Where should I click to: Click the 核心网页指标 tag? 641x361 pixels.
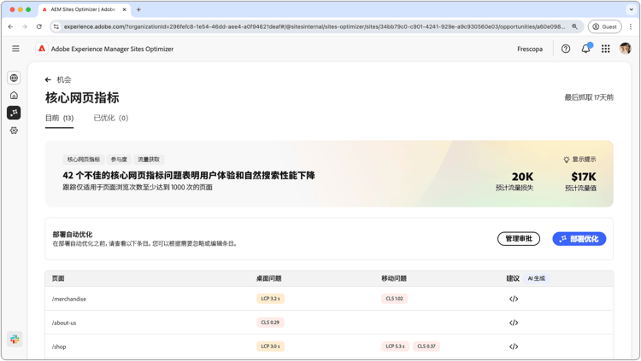[x=84, y=160]
